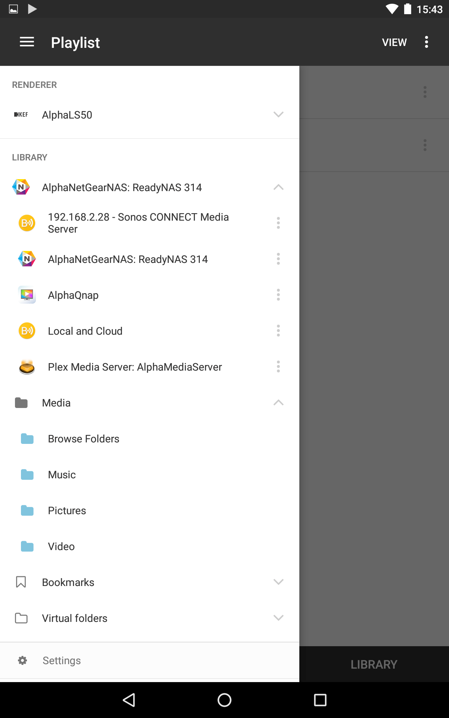Select Plex Media Server: AlphaMediaServer
Image resolution: width=449 pixels, height=718 pixels.
pyautogui.click(x=135, y=367)
